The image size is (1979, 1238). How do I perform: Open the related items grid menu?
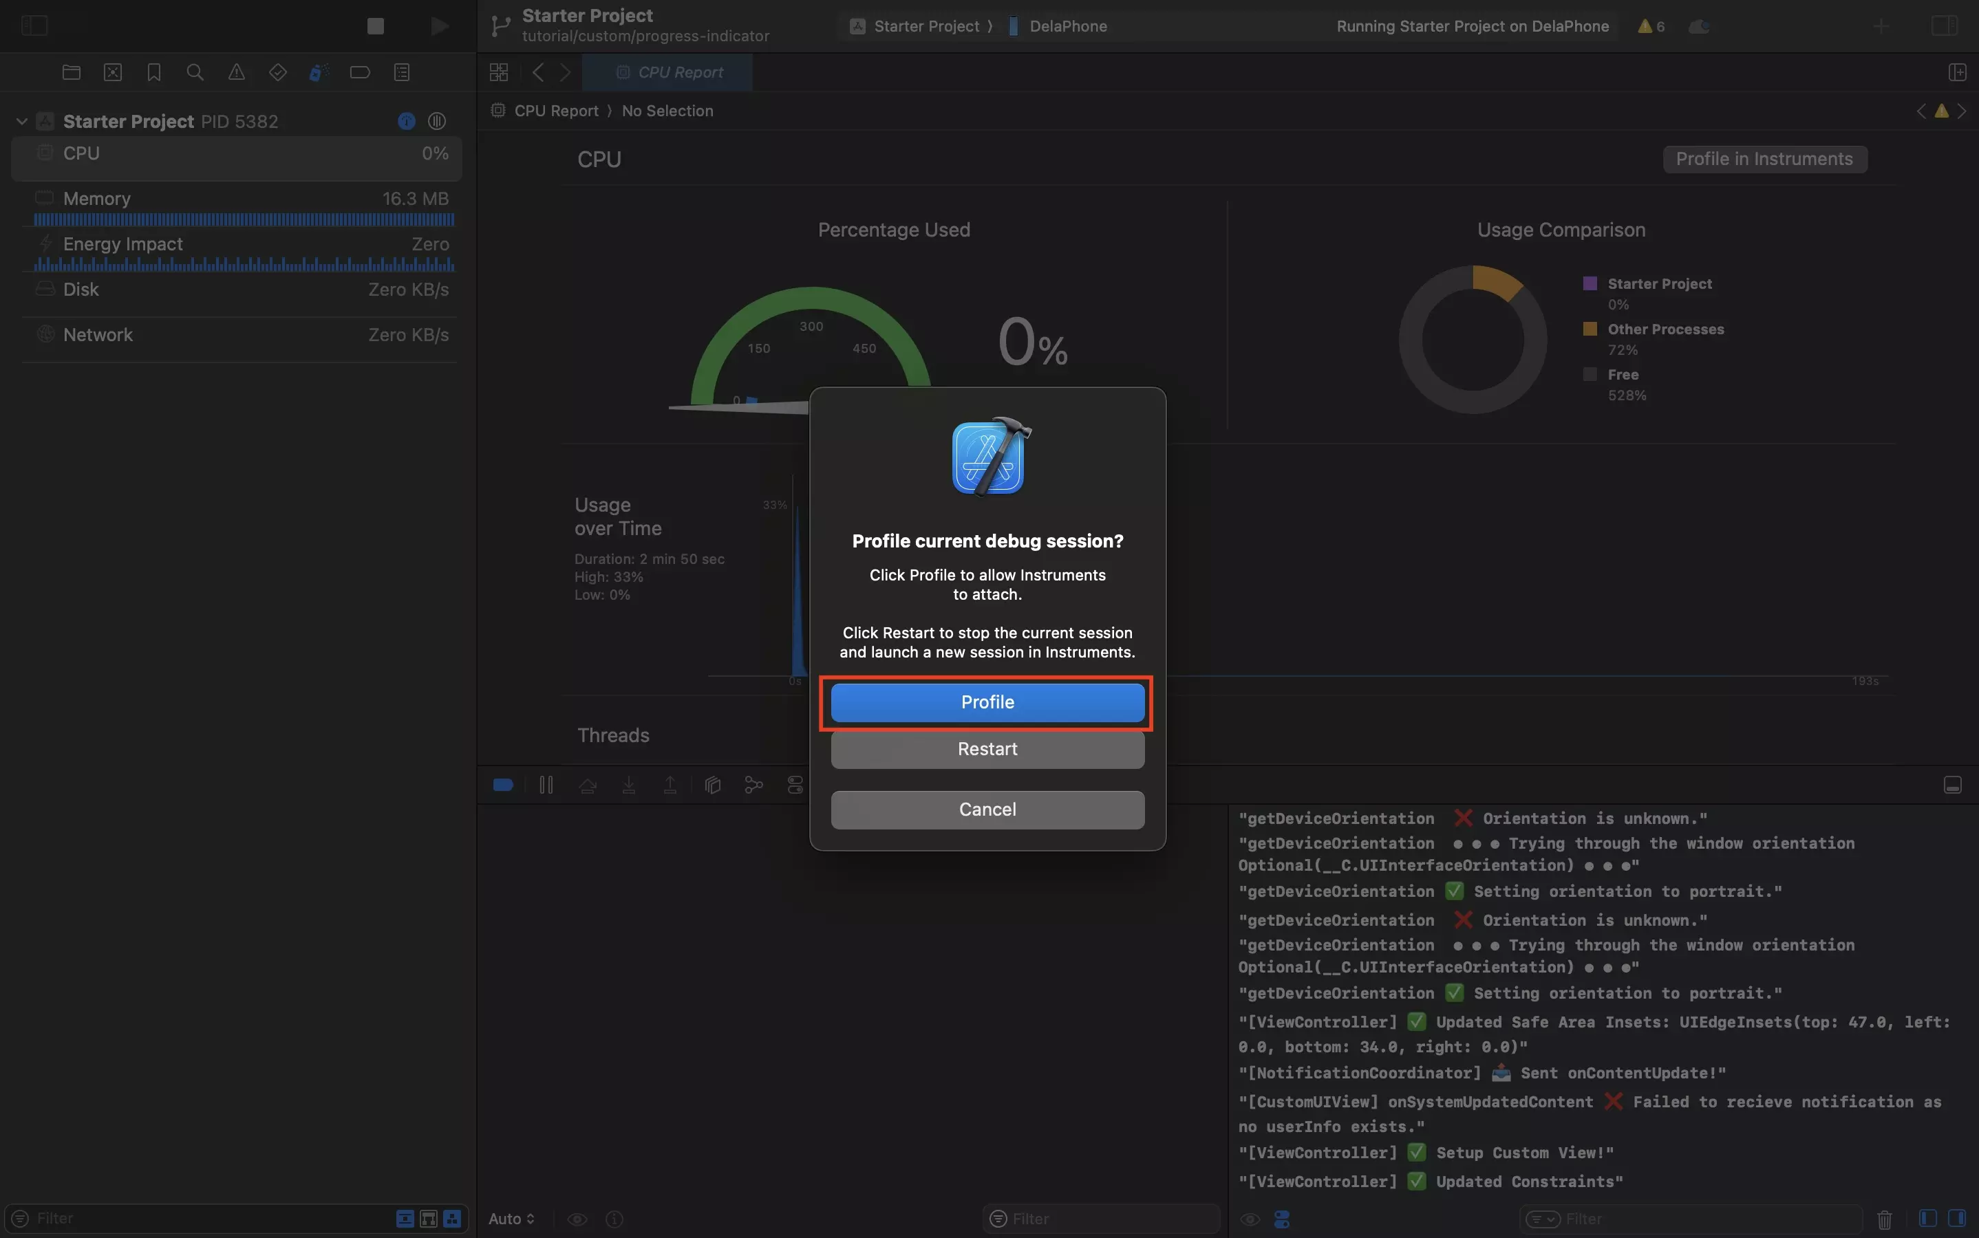pyautogui.click(x=499, y=72)
